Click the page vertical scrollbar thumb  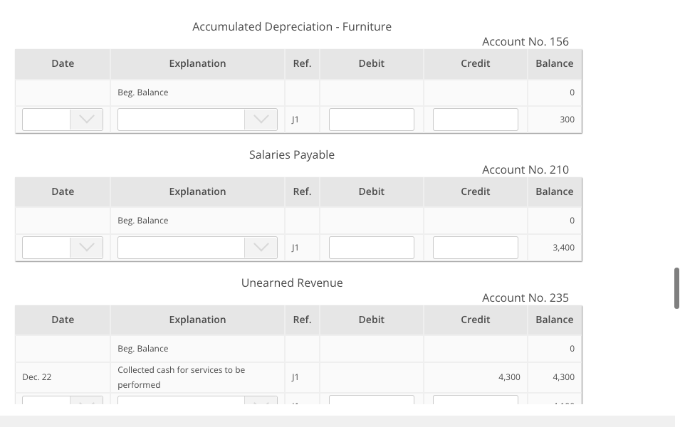point(676,288)
